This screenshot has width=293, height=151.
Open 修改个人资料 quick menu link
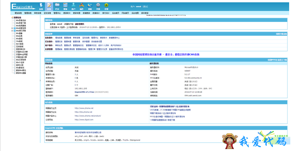103,45
